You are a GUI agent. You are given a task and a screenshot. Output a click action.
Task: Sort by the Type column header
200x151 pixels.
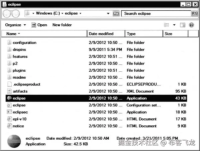144,34
